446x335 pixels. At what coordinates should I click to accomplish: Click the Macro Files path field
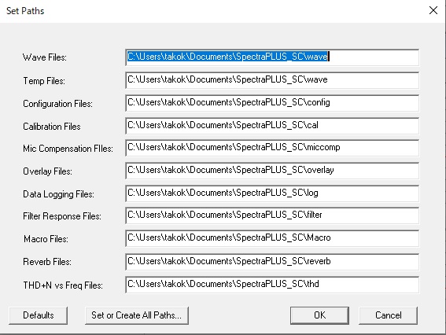click(x=272, y=238)
